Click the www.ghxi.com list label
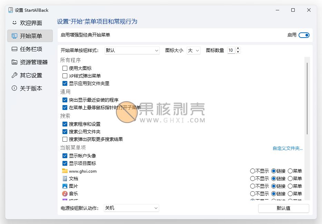The width and height of the screenshot is (322, 224). tap(83, 171)
